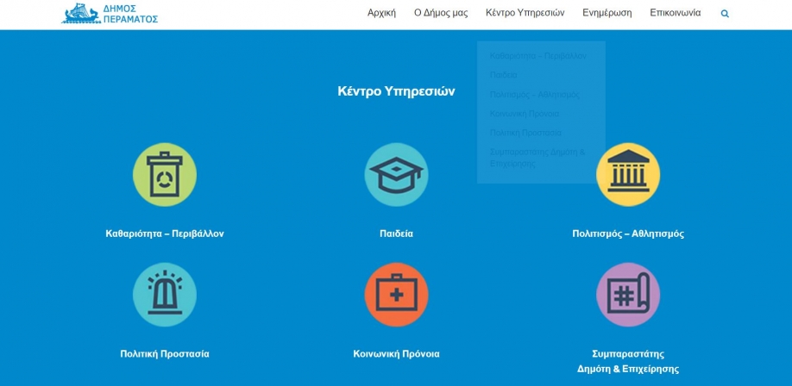The height and width of the screenshot is (386, 792).
Task: Go to the Επικοινωνία menu item
Action: [675, 13]
